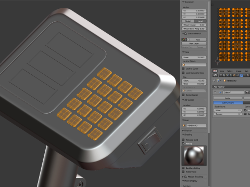Viewport: 250px width, 187px height.
Task: Enable the Render Border checkbox
Action: [183, 95]
